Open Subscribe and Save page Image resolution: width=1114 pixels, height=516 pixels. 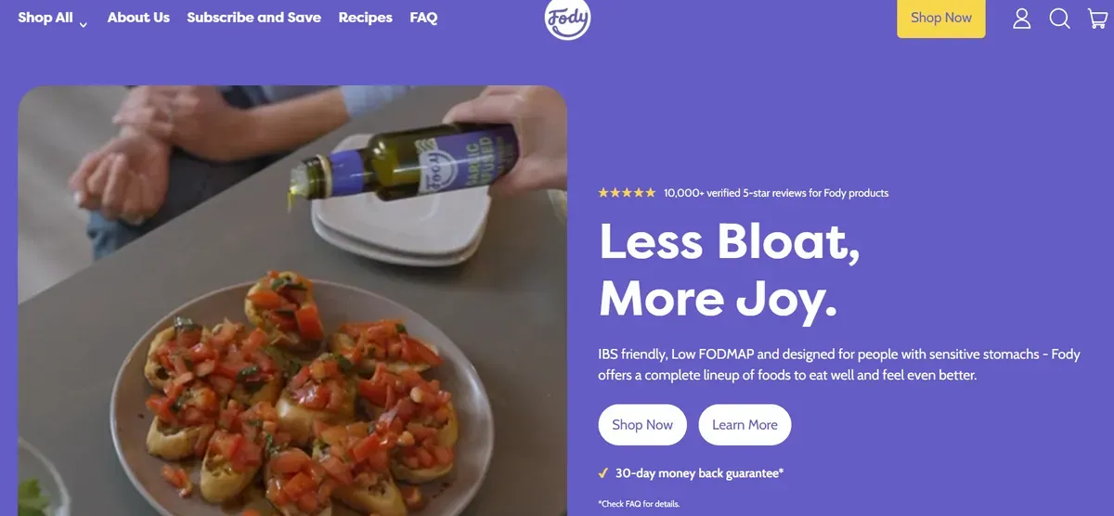point(253,18)
